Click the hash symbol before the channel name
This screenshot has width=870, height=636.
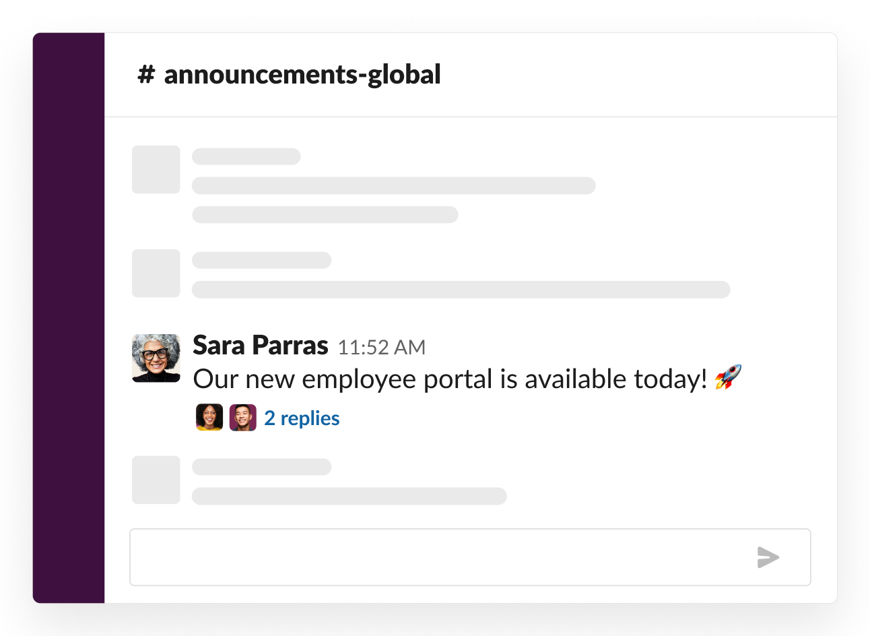(x=146, y=75)
